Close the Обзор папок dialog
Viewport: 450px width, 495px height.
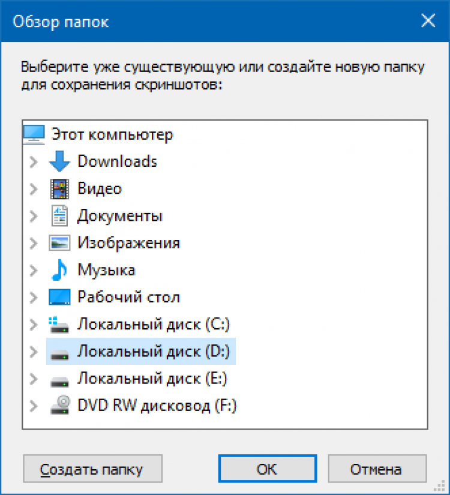pyautogui.click(x=428, y=22)
